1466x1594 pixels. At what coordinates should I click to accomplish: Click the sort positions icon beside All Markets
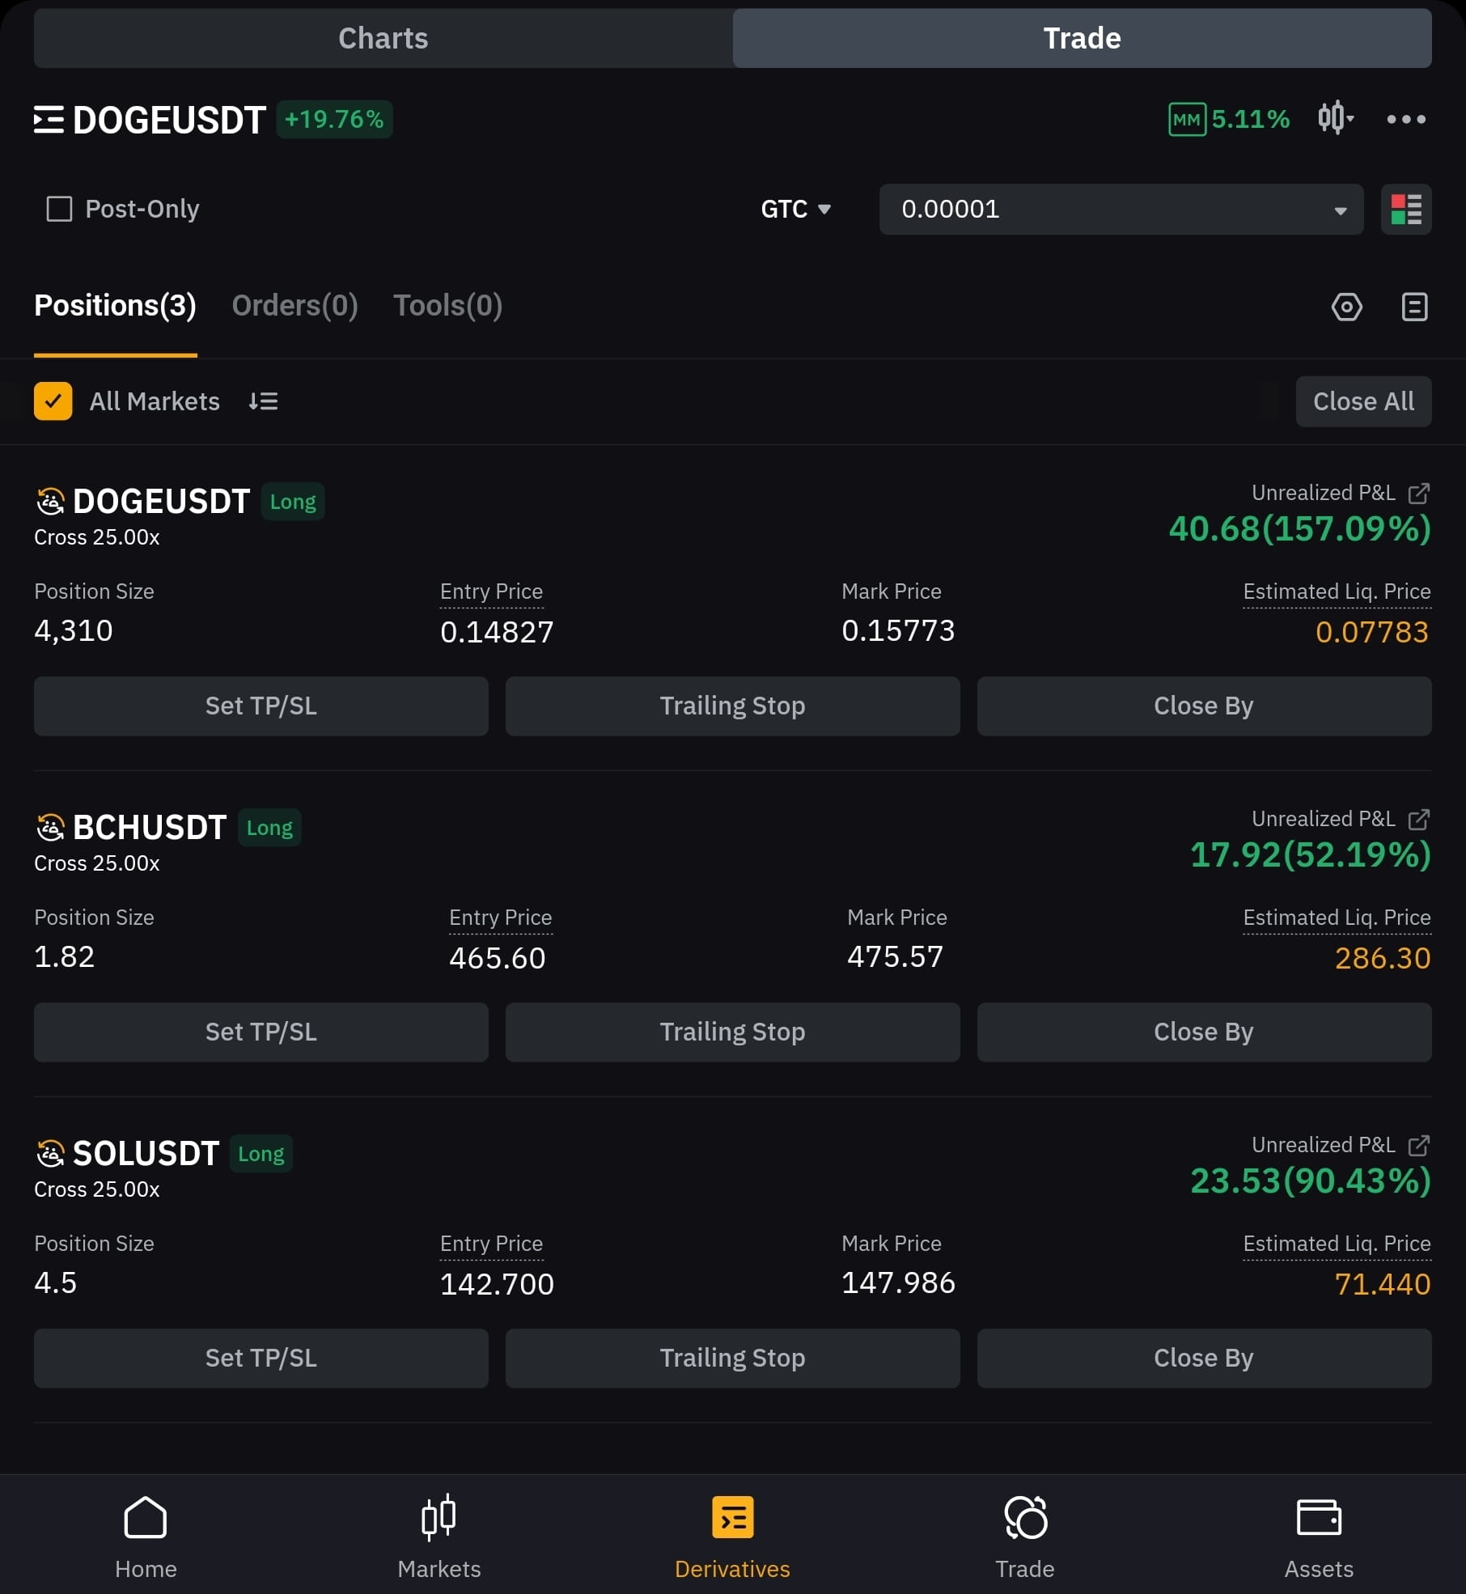click(262, 401)
